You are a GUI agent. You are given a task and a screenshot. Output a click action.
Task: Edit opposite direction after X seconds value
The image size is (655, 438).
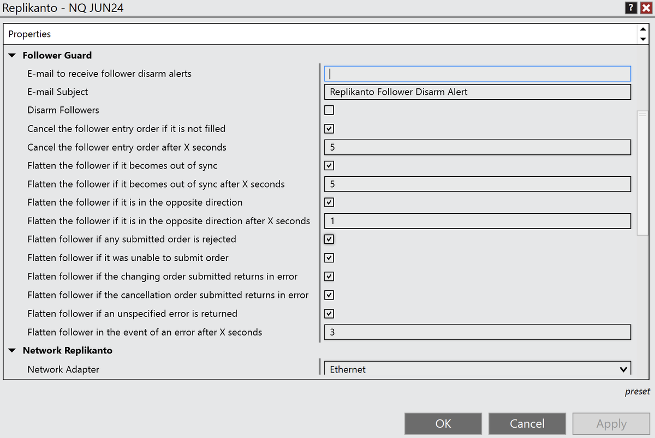click(x=478, y=221)
